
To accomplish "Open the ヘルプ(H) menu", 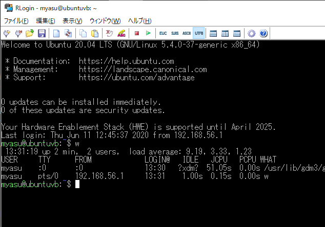I will click(x=140, y=21).
